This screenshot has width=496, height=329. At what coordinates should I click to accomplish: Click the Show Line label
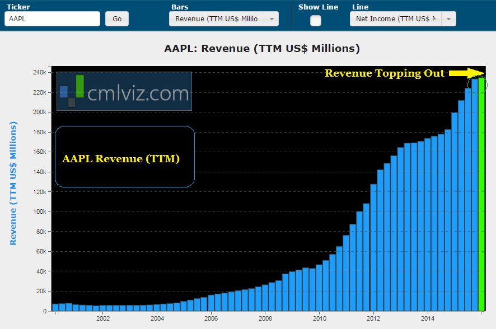click(318, 7)
